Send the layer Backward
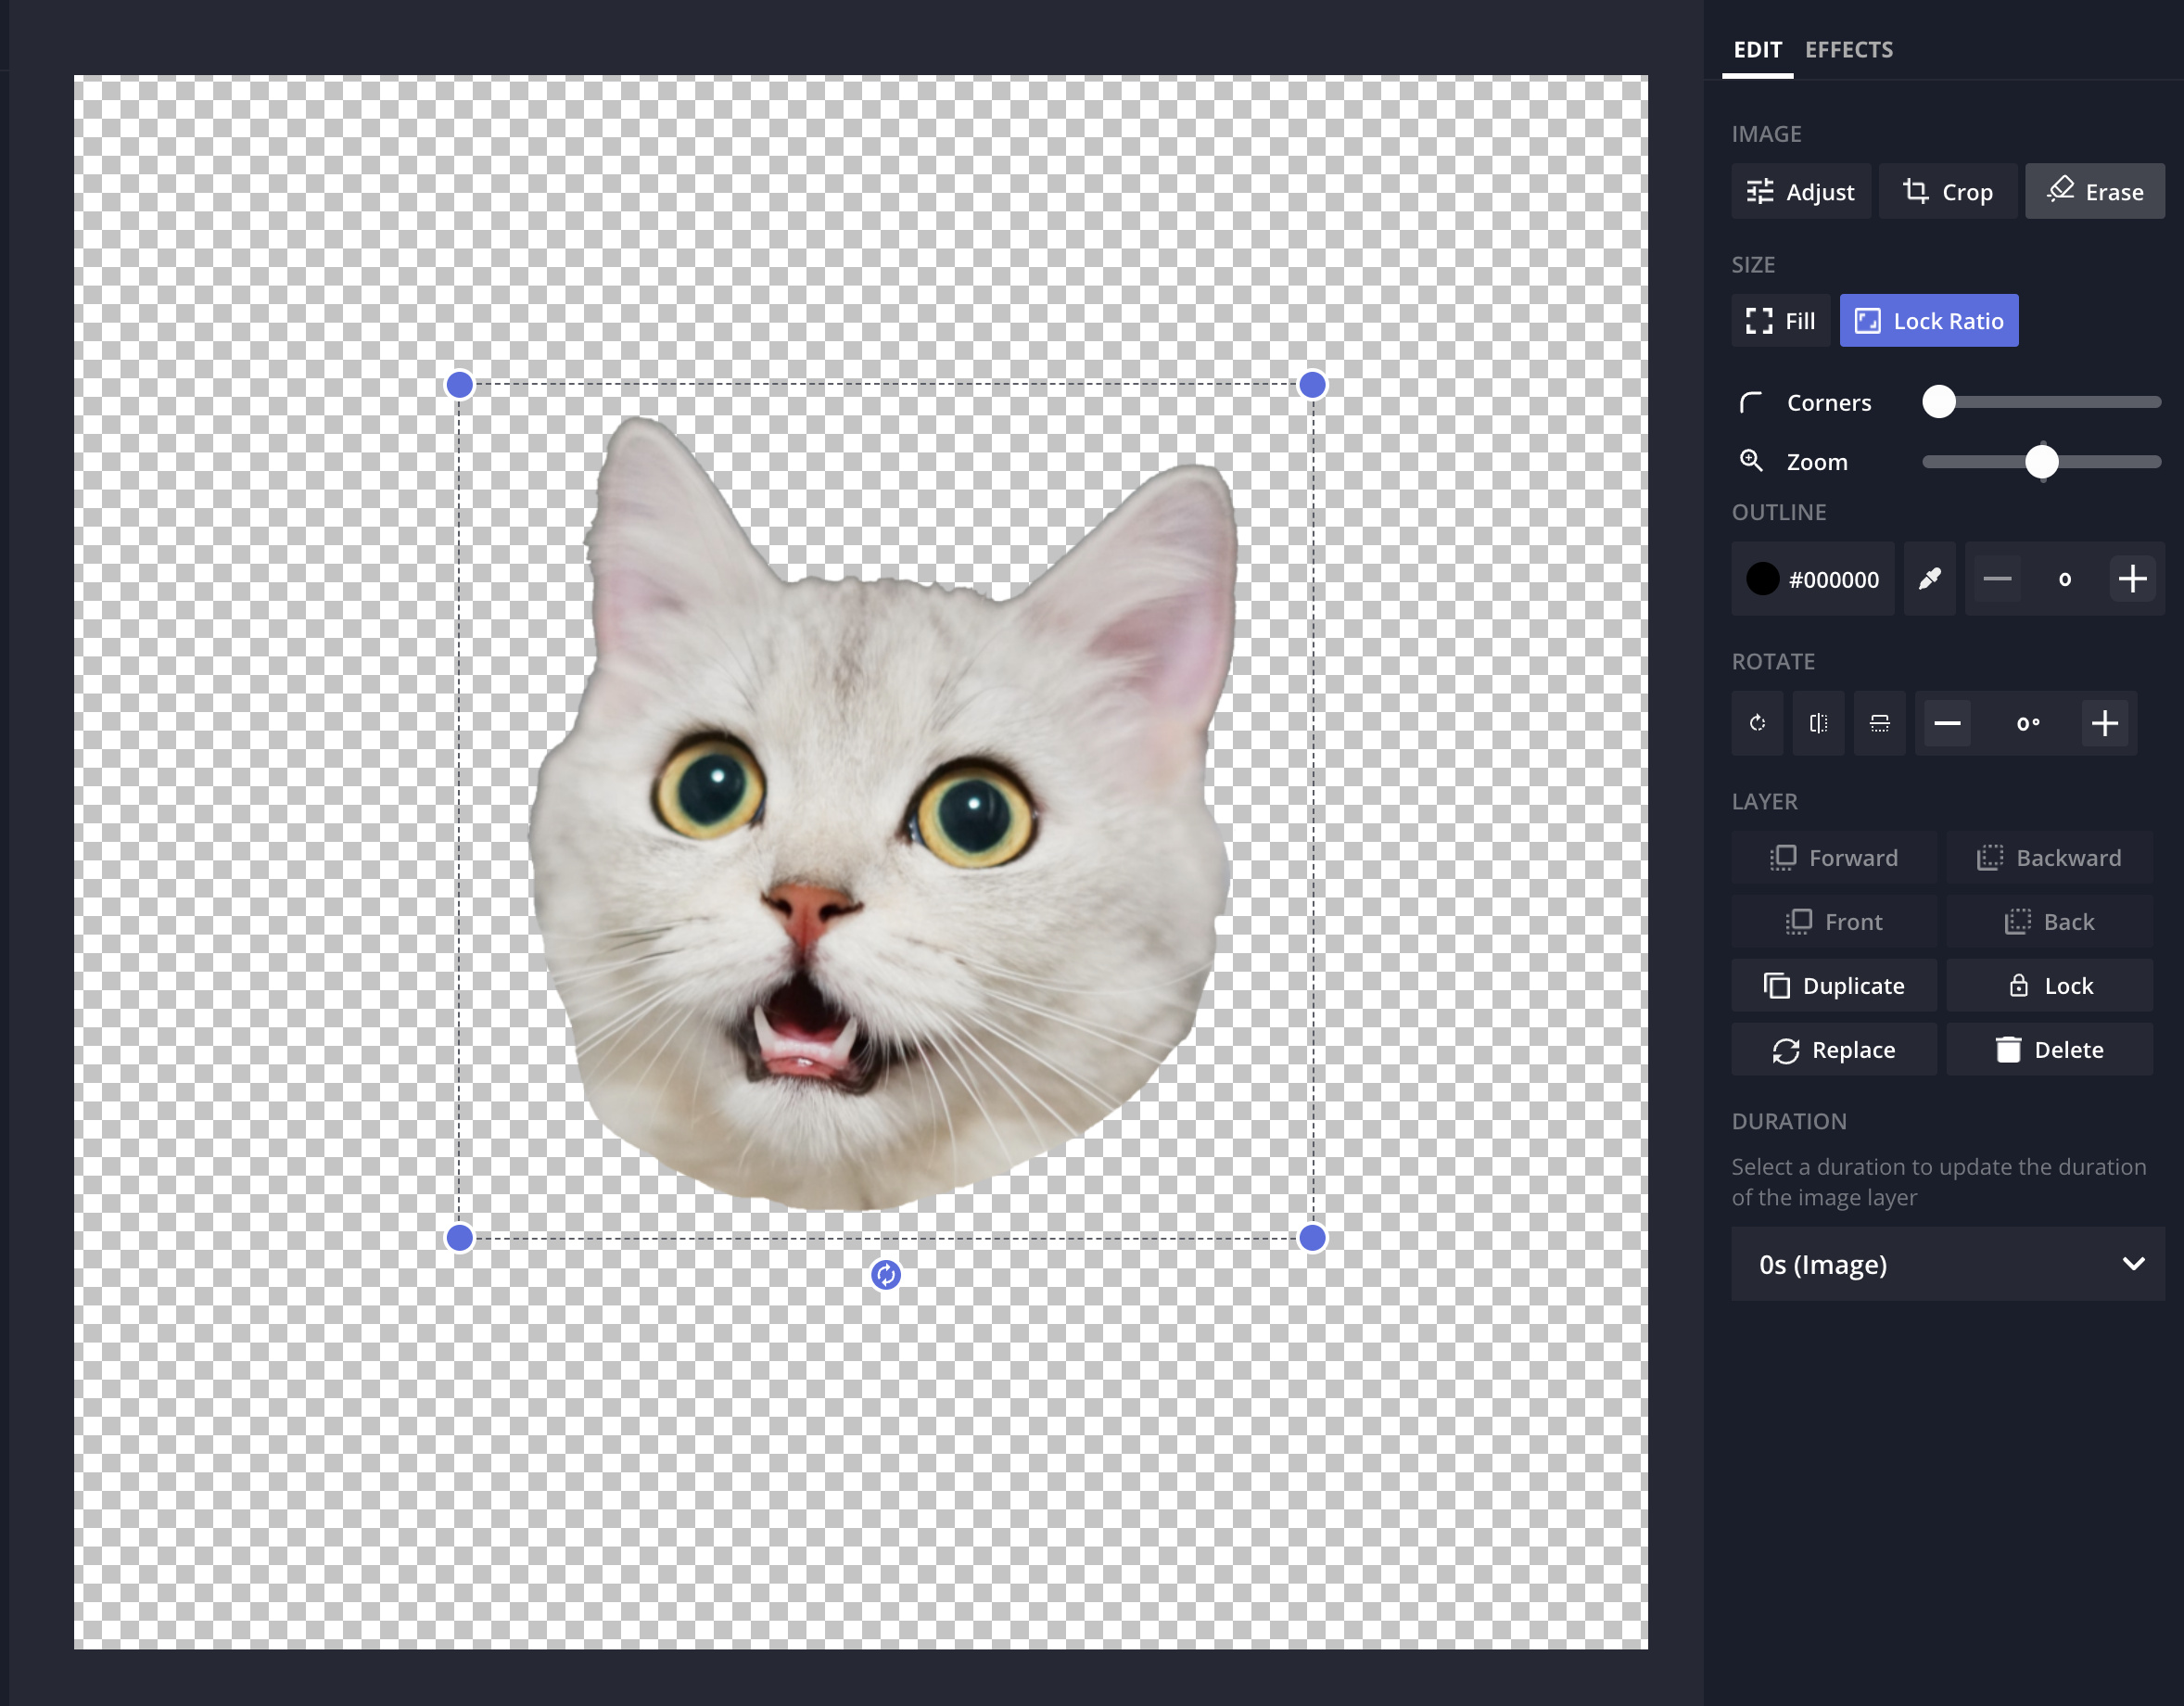 coord(2050,857)
